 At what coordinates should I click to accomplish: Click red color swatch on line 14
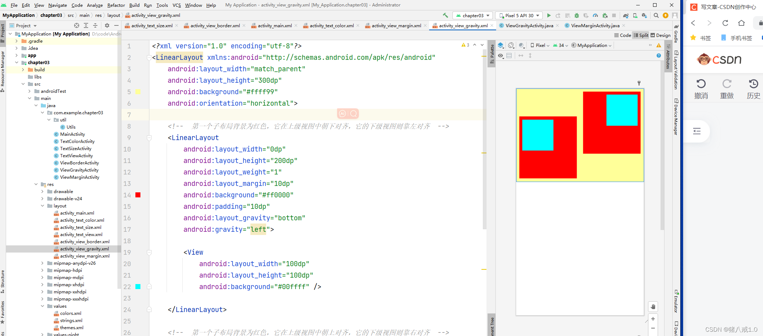(x=138, y=195)
